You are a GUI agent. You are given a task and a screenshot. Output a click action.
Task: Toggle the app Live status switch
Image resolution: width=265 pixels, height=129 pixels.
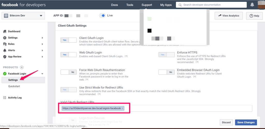coord(102,15)
